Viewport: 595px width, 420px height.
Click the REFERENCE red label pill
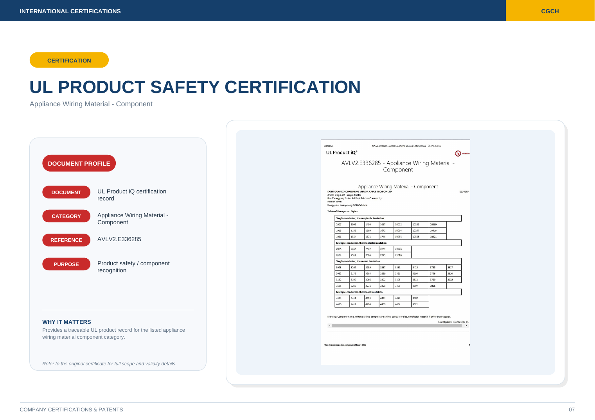[66, 240]
